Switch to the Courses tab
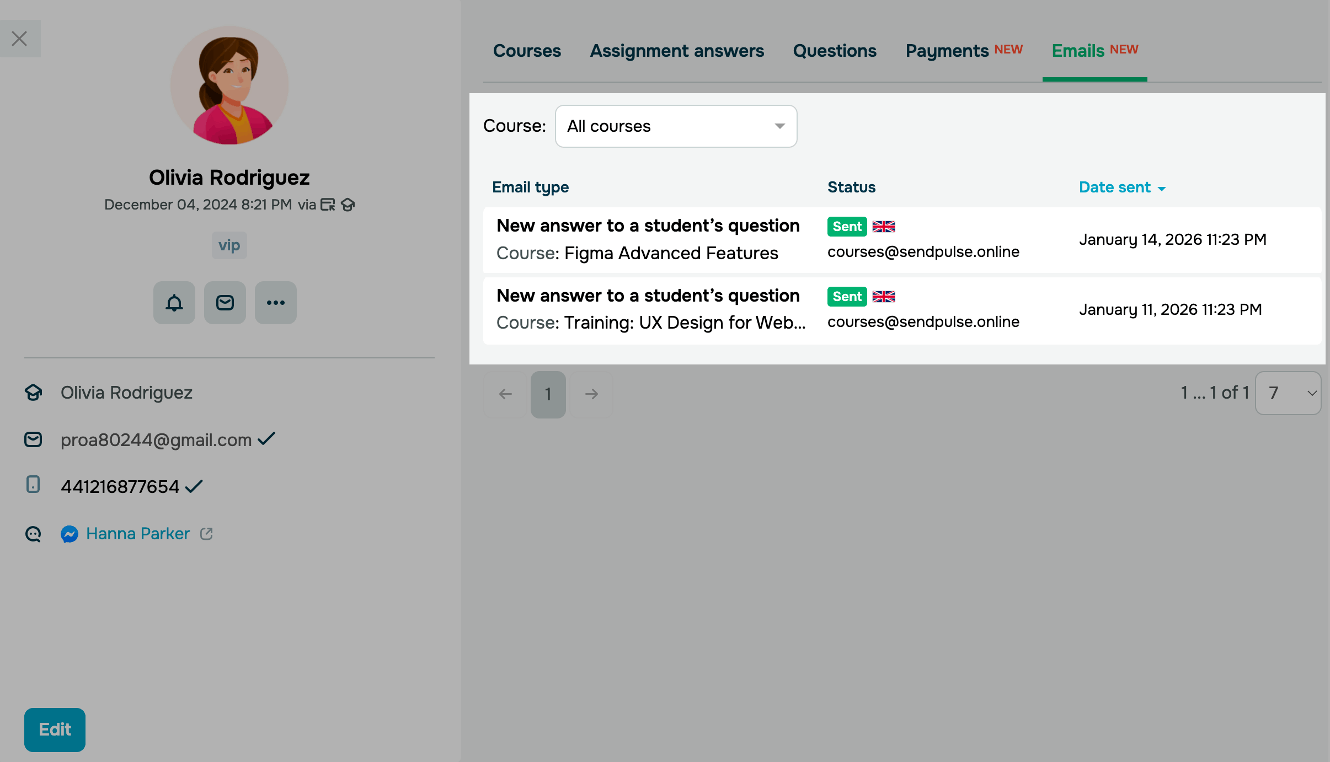 pyautogui.click(x=527, y=51)
